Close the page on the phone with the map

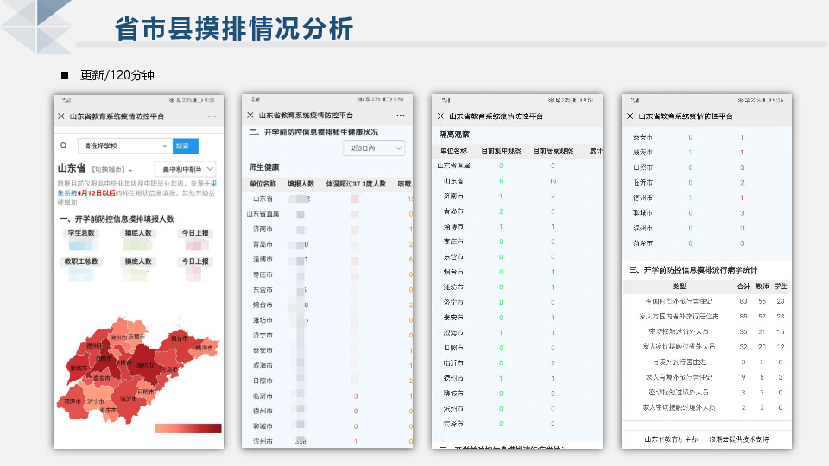61,116
